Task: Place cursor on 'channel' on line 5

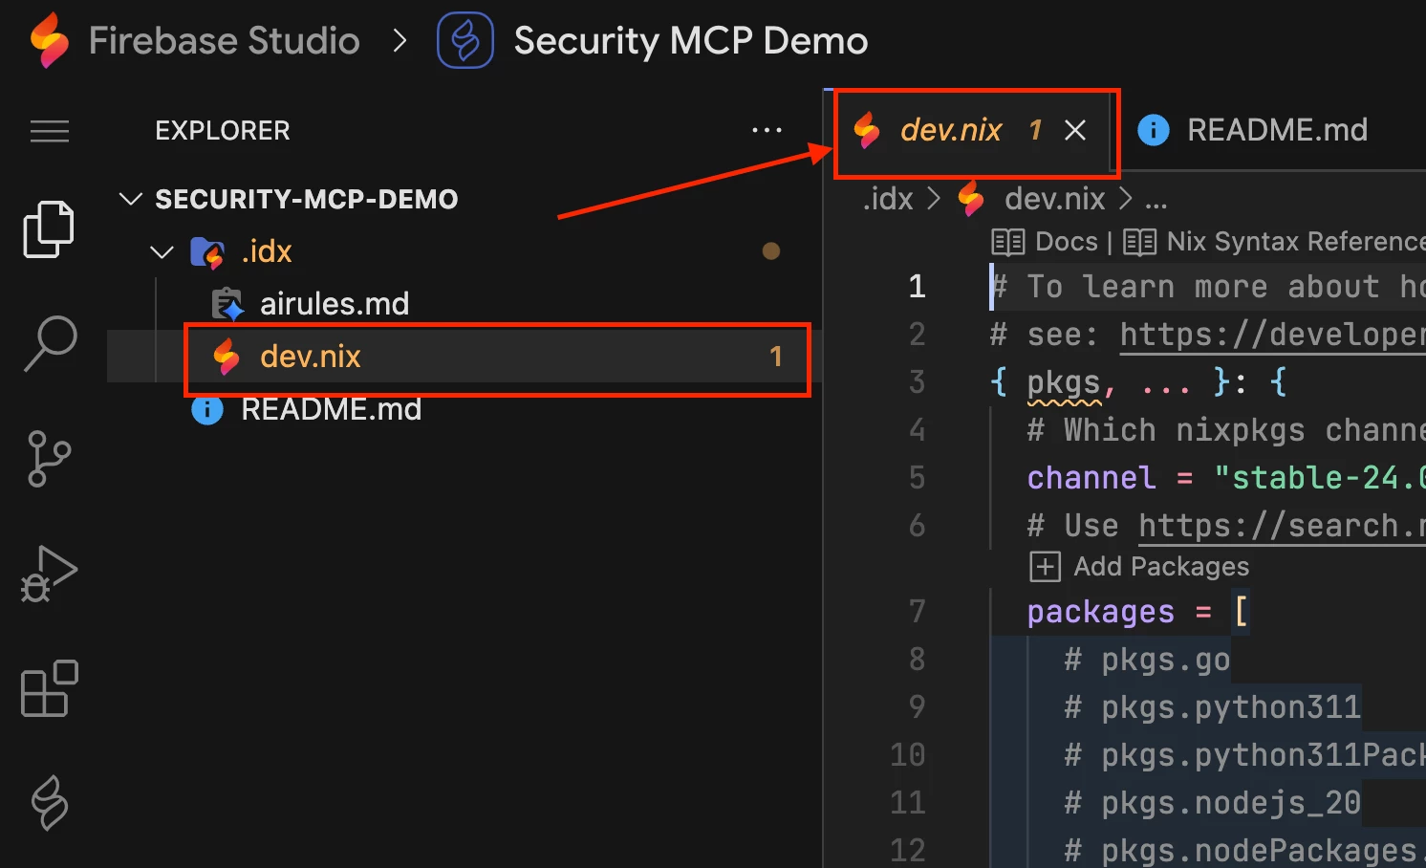Action: point(1091,478)
